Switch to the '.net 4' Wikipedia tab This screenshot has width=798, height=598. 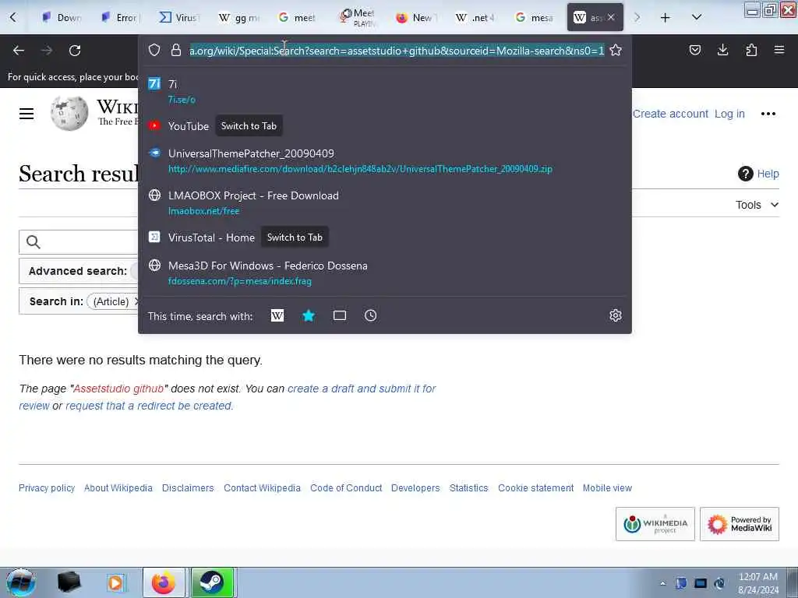tap(475, 18)
